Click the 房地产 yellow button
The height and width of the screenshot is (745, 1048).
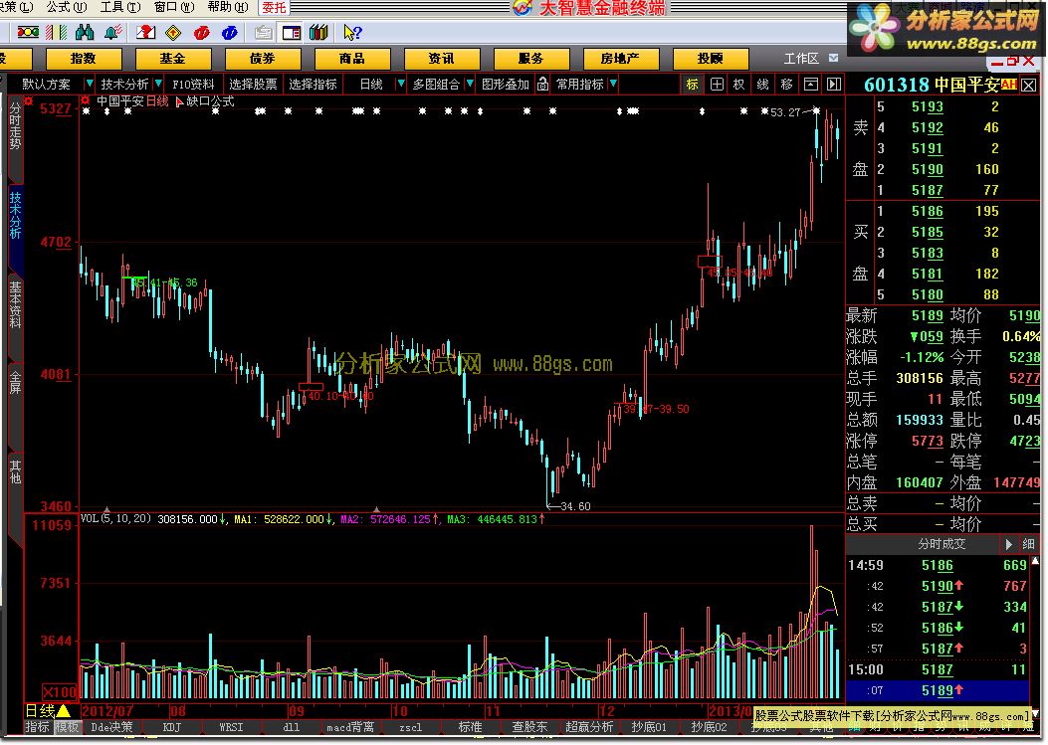pos(620,59)
